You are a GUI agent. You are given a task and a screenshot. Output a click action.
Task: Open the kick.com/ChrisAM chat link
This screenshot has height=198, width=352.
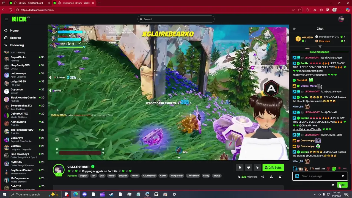(x=307, y=130)
